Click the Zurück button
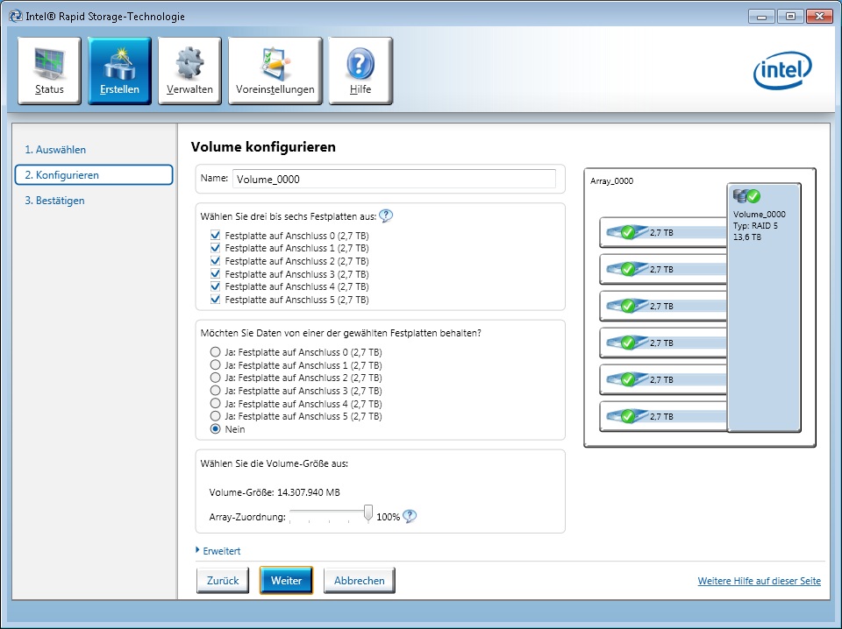 click(x=223, y=581)
